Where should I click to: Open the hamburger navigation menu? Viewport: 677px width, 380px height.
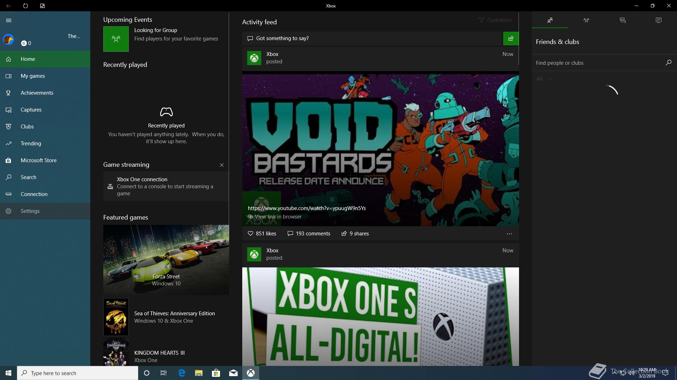click(9, 20)
